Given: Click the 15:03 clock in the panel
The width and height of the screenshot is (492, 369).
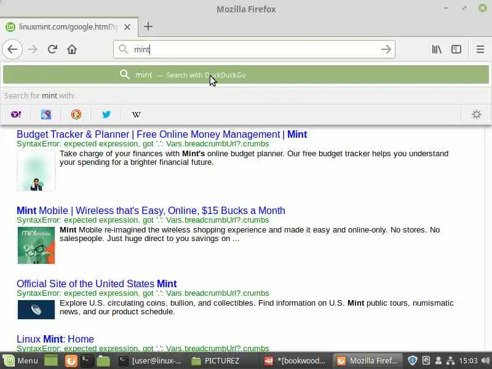Looking at the screenshot, I should point(468,360).
